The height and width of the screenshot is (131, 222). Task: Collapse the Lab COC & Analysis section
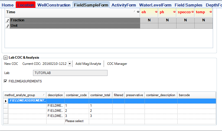(5, 58)
